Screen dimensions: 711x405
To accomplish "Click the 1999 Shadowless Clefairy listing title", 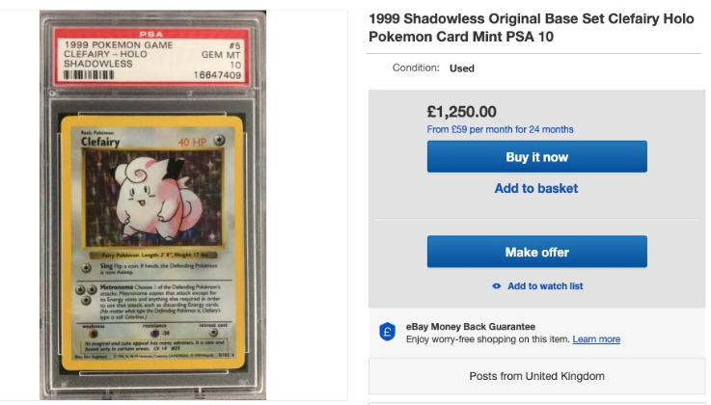I will click(531, 27).
